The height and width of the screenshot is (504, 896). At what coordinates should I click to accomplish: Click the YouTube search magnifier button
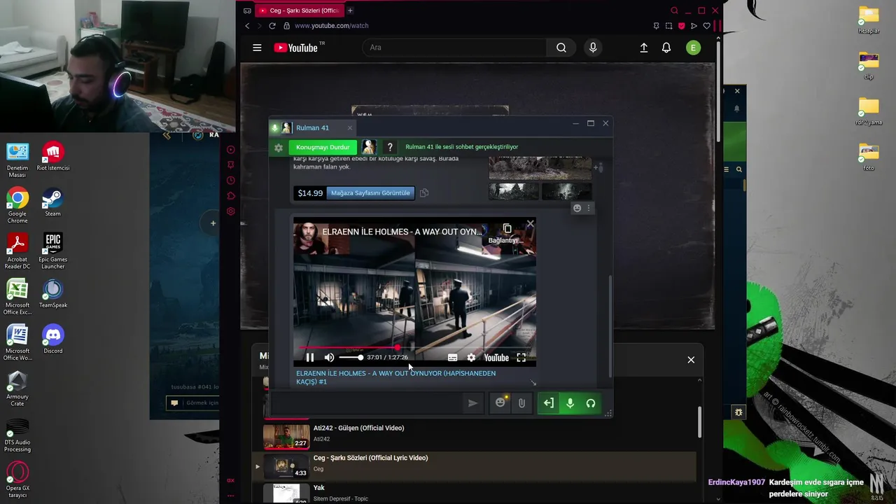(x=561, y=48)
